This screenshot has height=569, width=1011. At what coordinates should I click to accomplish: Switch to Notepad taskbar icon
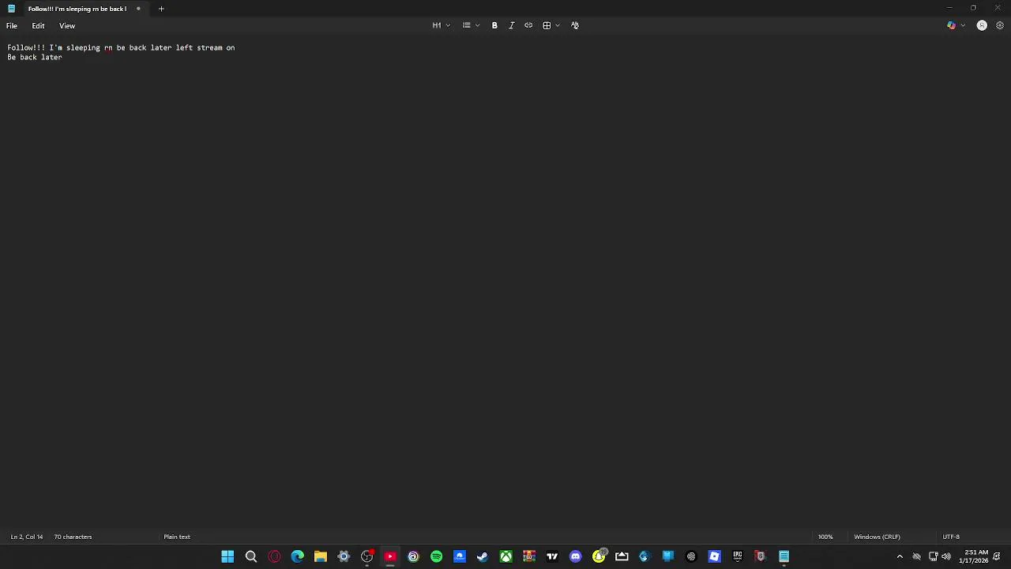click(784, 557)
